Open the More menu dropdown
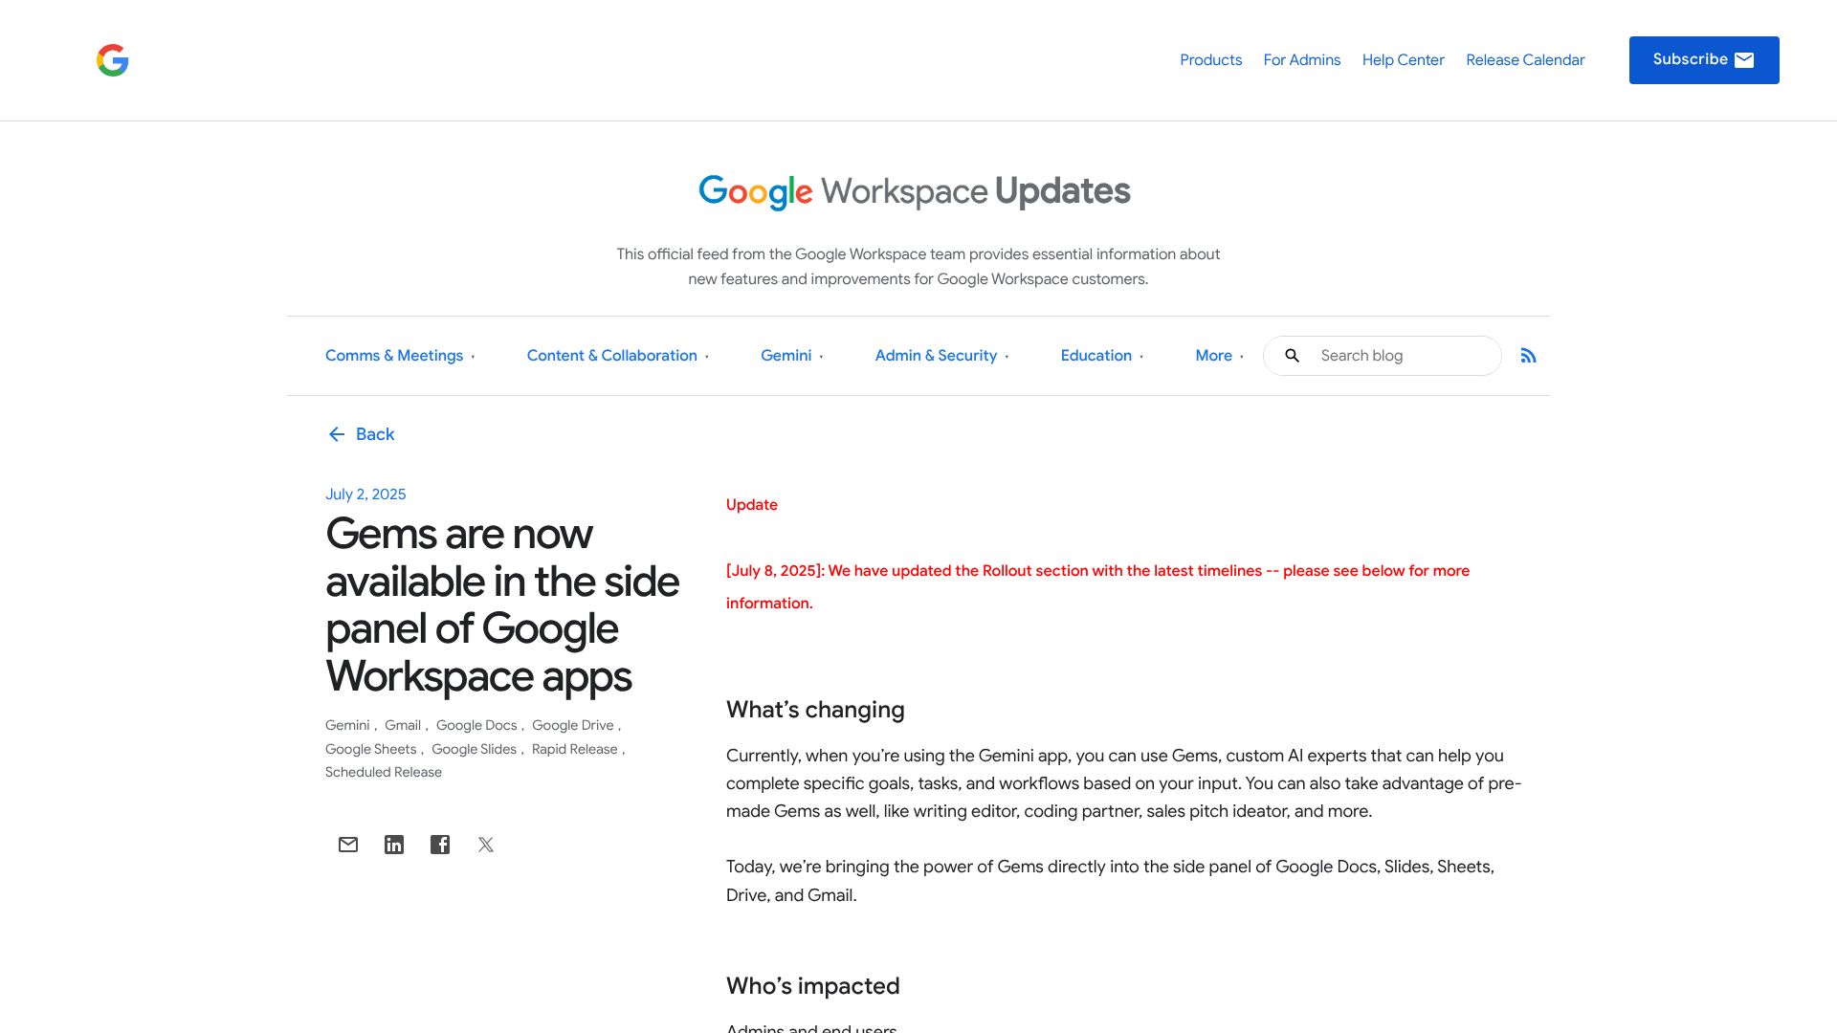Image resolution: width=1837 pixels, height=1033 pixels. (1219, 356)
